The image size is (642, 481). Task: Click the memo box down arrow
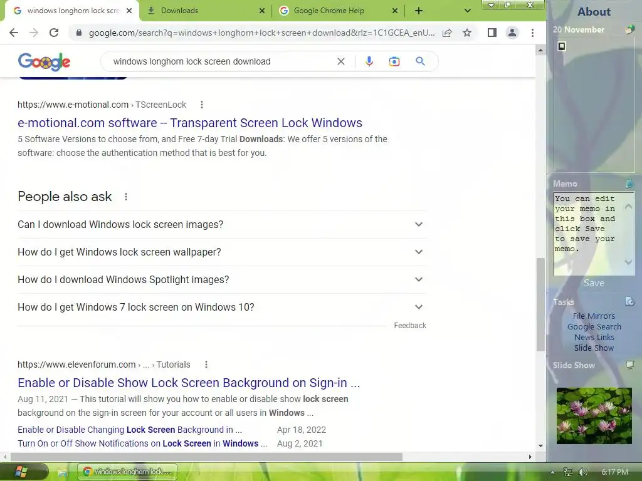(628, 262)
